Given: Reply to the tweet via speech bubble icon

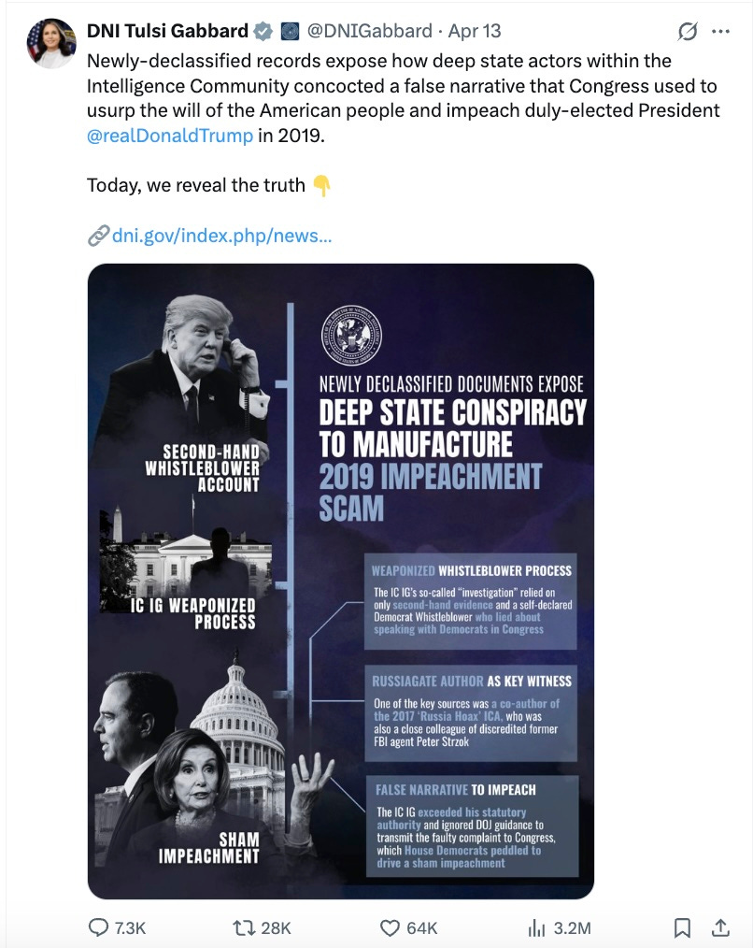Looking at the screenshot, I should [101, 928].
